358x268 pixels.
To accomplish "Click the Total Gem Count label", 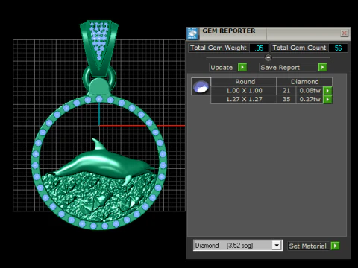I will pos(299,48).
